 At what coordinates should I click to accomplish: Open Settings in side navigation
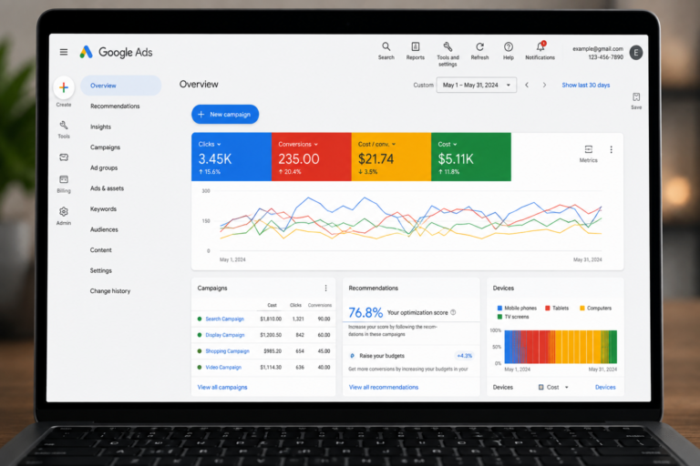tap(101, 270)
